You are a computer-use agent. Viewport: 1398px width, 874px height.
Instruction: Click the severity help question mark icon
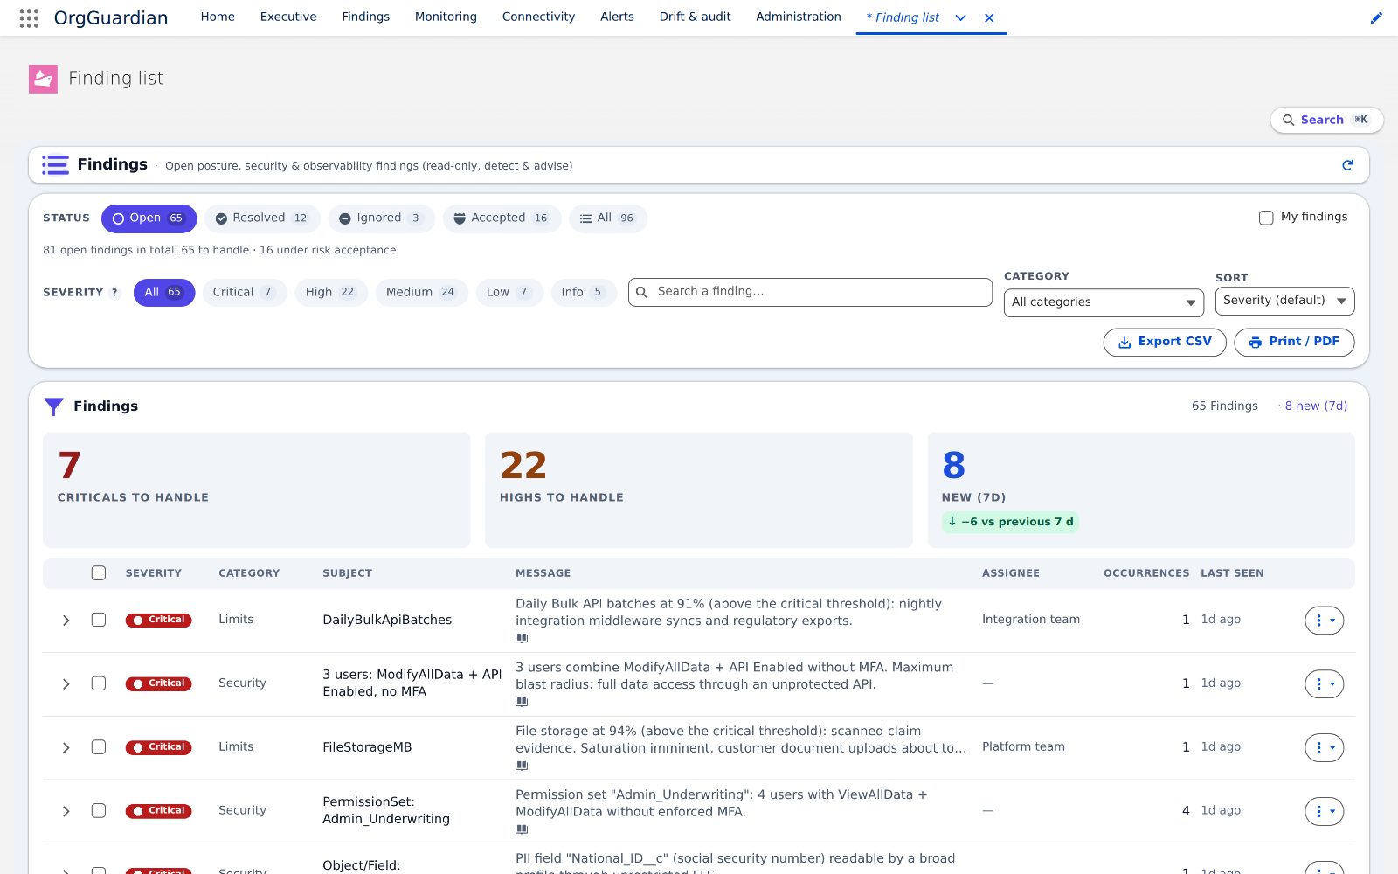(114, 293)
